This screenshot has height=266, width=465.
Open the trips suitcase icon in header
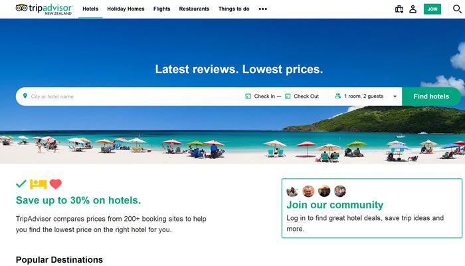click(x=399, y=9)
